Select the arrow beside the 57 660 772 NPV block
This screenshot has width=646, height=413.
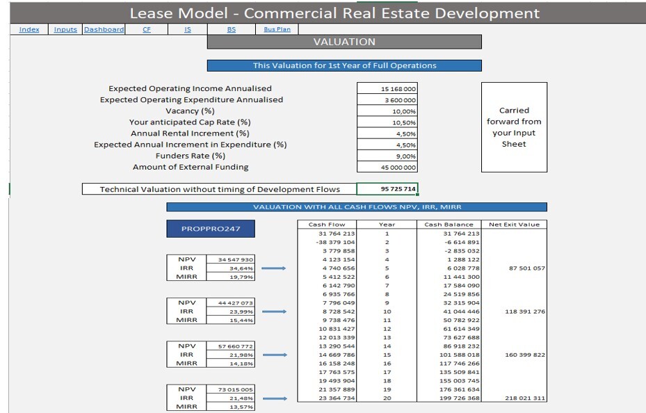coord(275,354)
